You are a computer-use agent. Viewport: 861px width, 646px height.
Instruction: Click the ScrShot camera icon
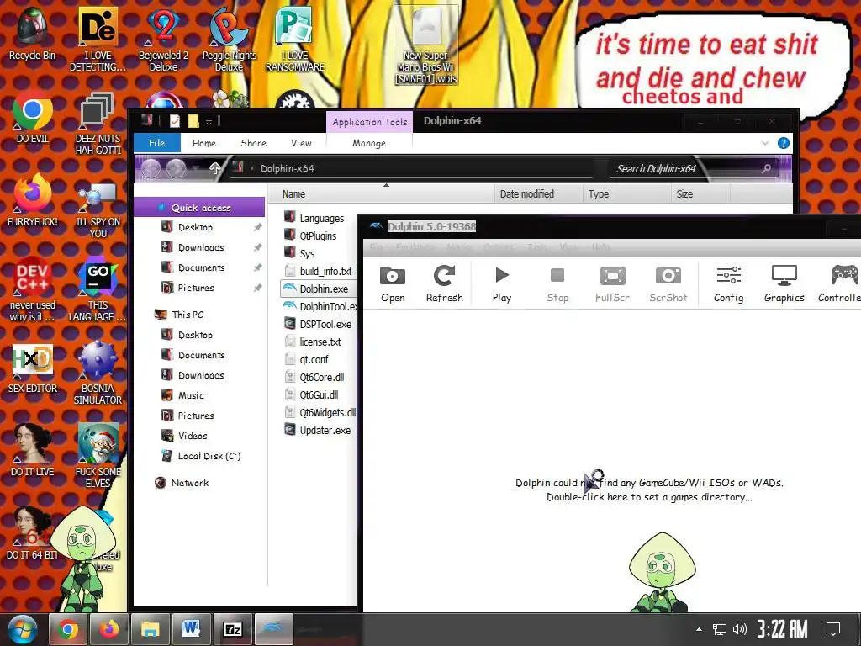668,284
